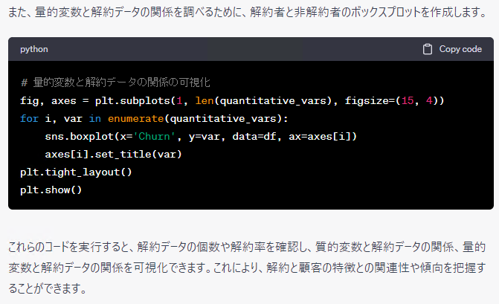Click the dark code block header bar
This screenshot has height=304, width=499.
tap(223, 49)
